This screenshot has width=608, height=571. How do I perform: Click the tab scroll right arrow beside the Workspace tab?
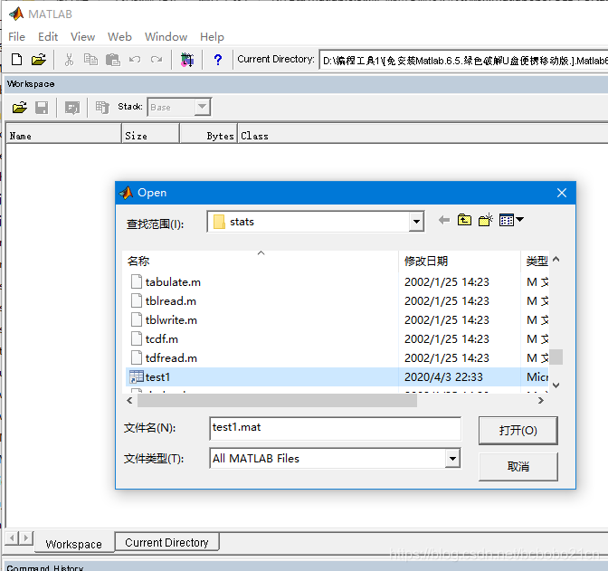(26, 538)
